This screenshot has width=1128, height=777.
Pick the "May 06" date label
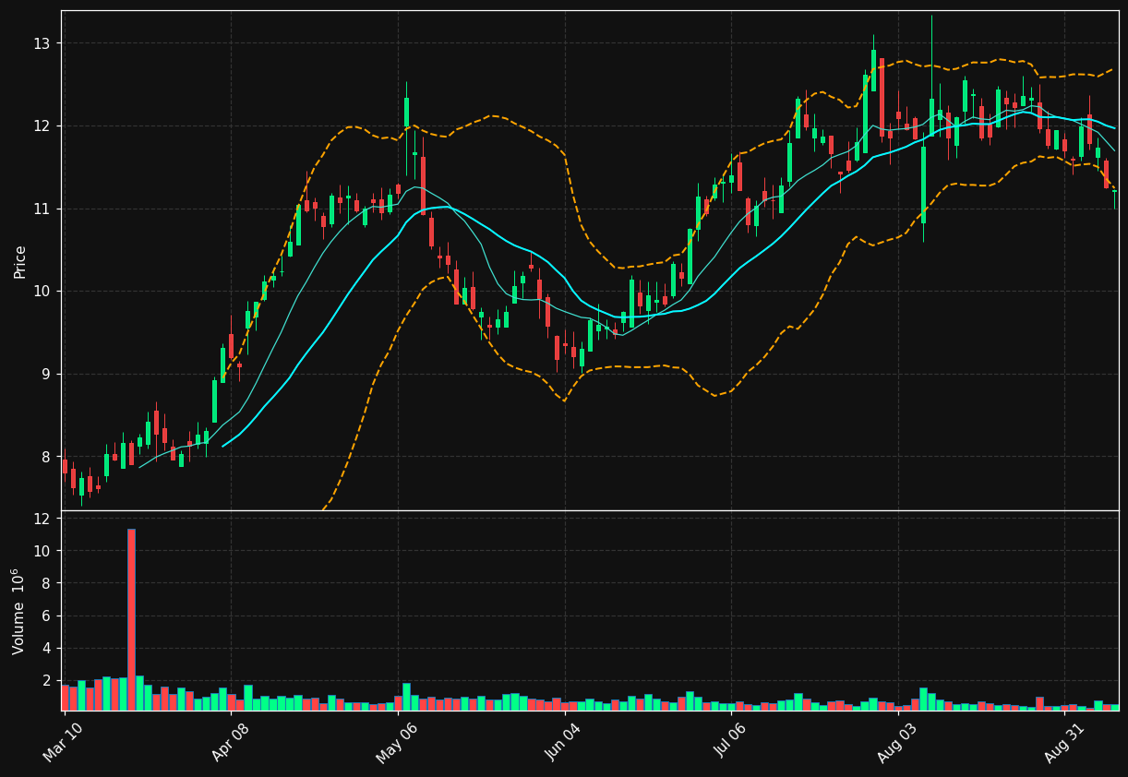click(396, 743)
